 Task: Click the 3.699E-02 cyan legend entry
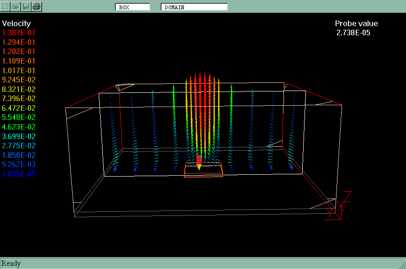(x=19, y=136)
